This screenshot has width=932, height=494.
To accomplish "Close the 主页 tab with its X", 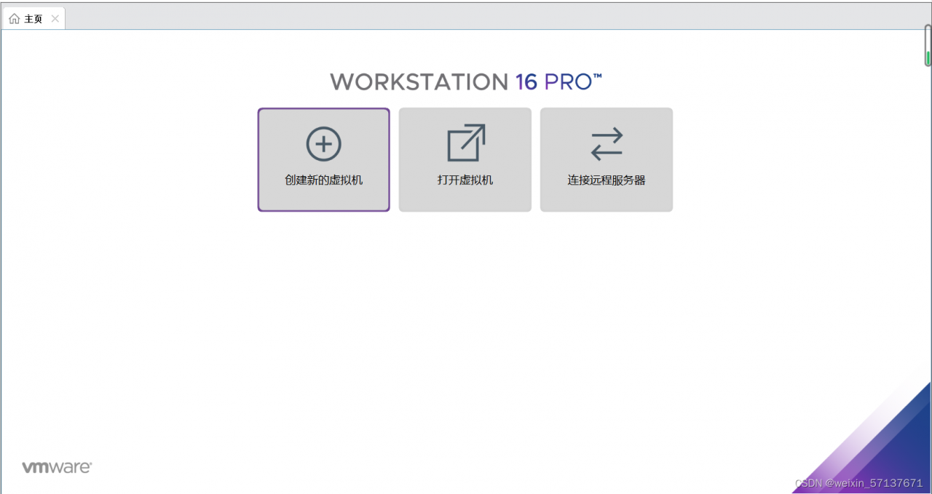I will tap(55, 19).
